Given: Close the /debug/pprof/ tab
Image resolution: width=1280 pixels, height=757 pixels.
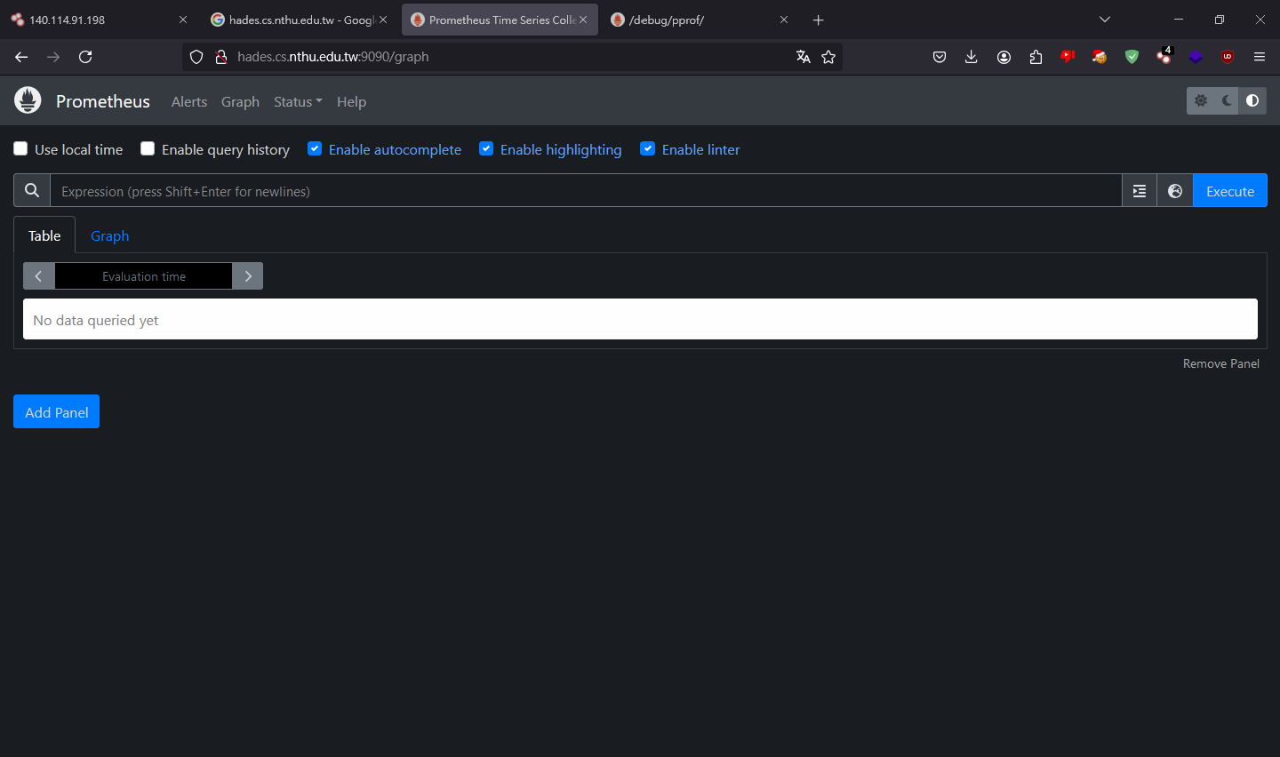Looking at the screenshot, I should coord(784,20).
